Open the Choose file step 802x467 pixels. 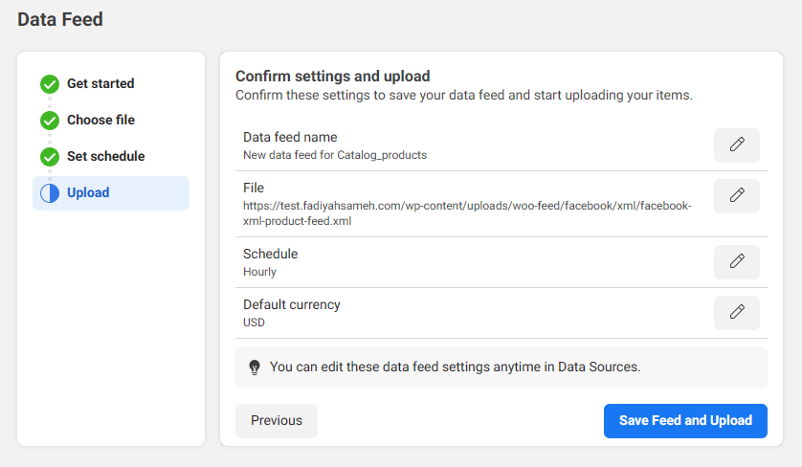point(100,121)
